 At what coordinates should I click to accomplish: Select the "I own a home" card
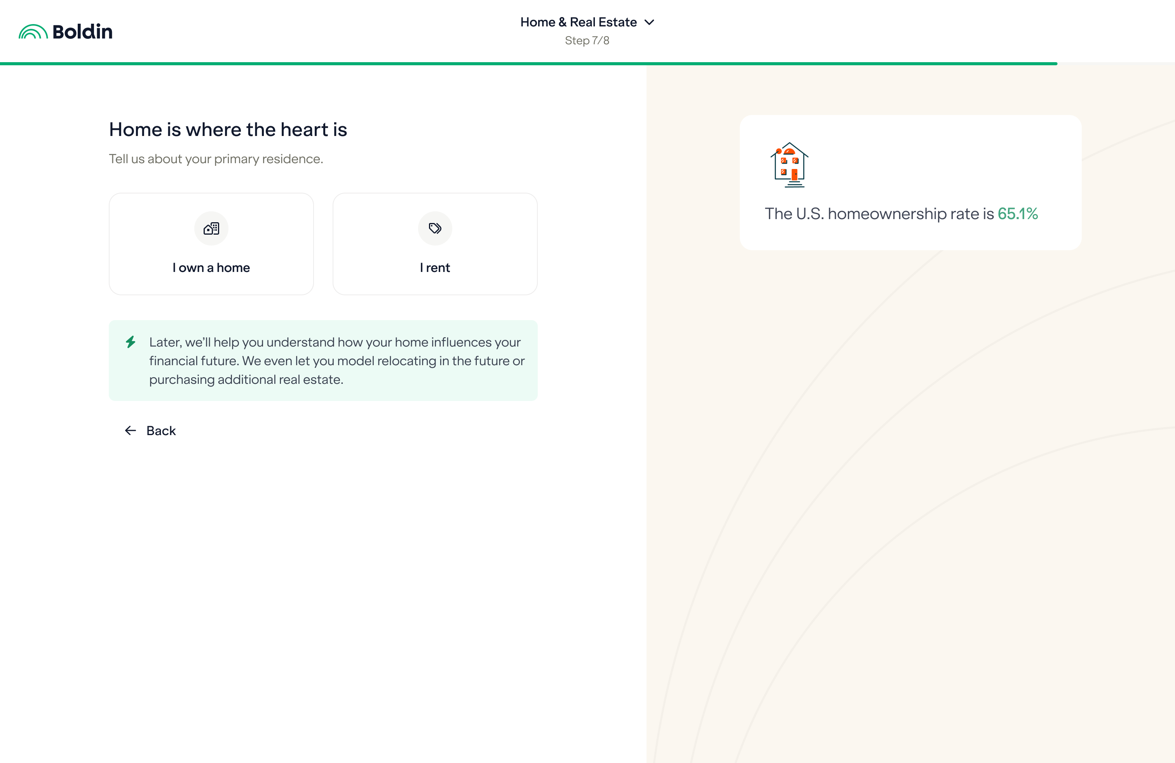pos(211,244)
